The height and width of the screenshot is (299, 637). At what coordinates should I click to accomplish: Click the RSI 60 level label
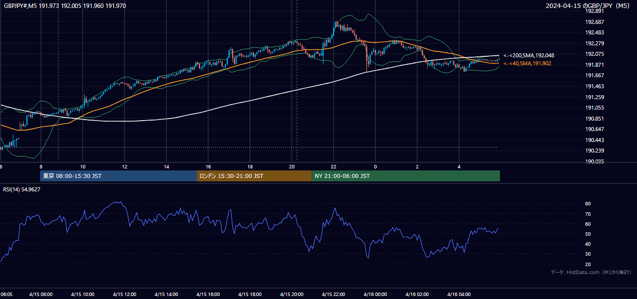[588, 224]
